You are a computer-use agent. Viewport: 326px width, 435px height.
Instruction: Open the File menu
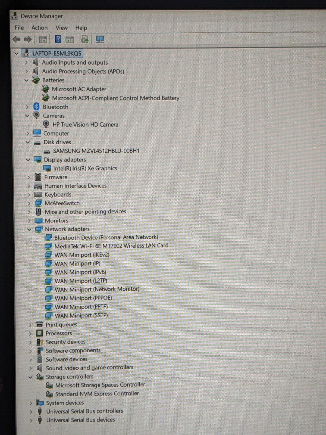pos(19,28)
